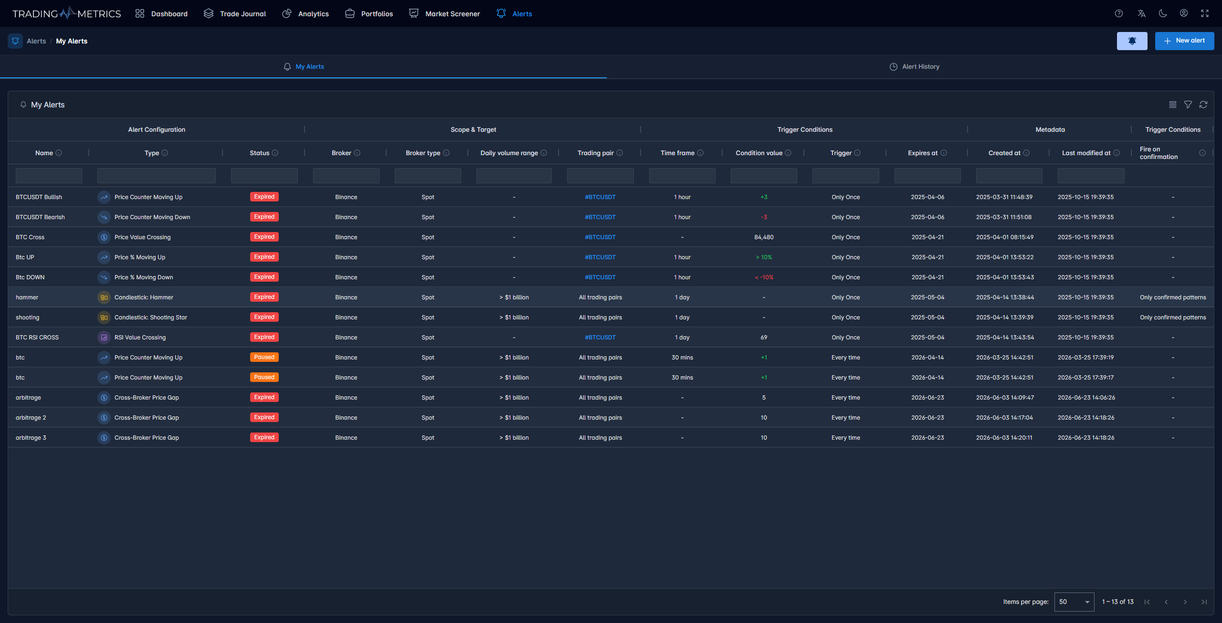Switch to Alert History tab
This screenshot has height=623, width=1222.
tap(914, 67)
